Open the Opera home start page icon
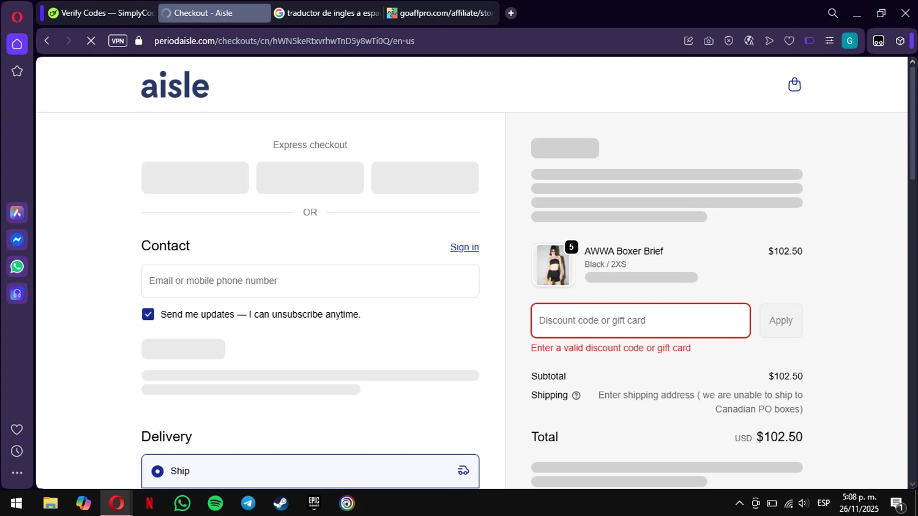918x516 pixels. [x=17, y=44]
